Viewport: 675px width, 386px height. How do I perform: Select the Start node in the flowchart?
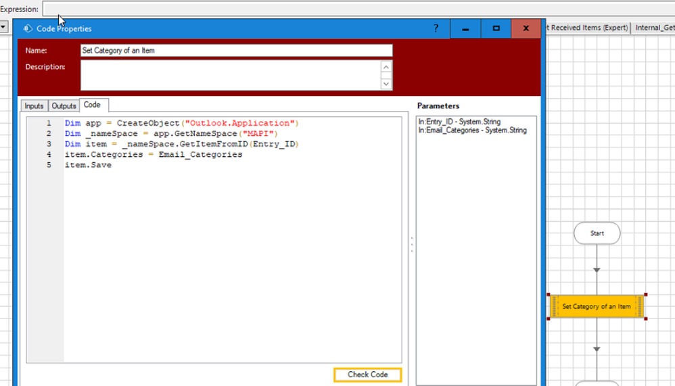[597, 233]
